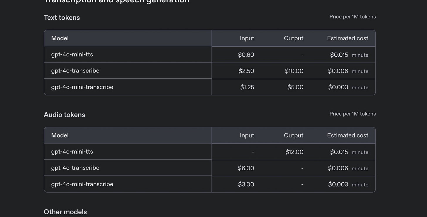
Task: Click gpt-4o-transcribe in the Audio tokens table
Action: 75,168
